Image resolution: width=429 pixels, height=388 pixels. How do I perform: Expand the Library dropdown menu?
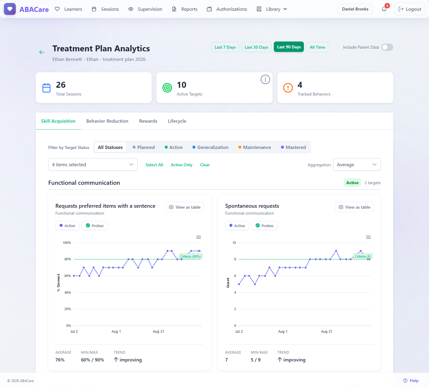[x=272, y=9]
